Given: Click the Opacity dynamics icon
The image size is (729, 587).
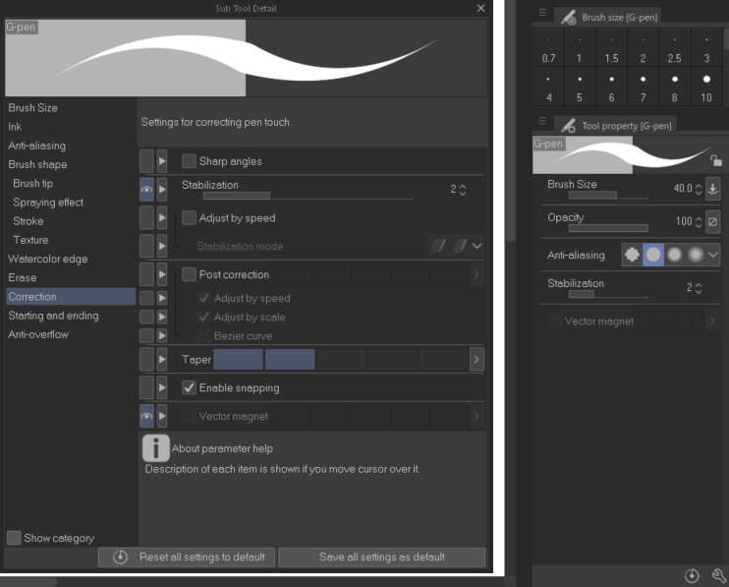Looking at the screenshot, I should coord(712,222).
